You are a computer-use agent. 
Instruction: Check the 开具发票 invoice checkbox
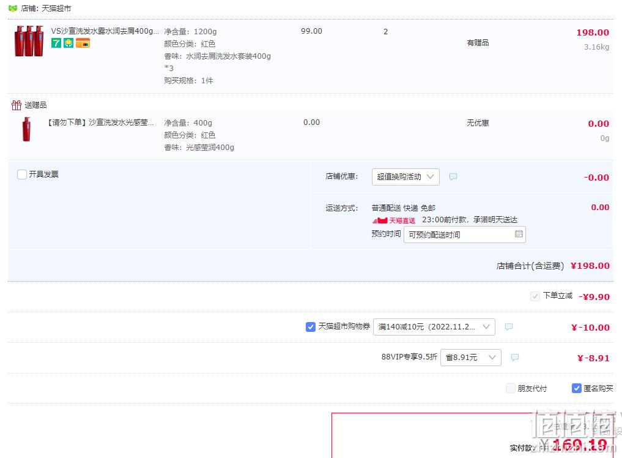point(22,175)
